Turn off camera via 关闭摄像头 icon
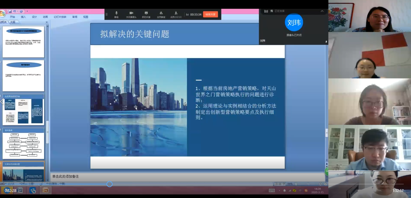This screenshot has height=198, width=411. (x=131, y=14)
